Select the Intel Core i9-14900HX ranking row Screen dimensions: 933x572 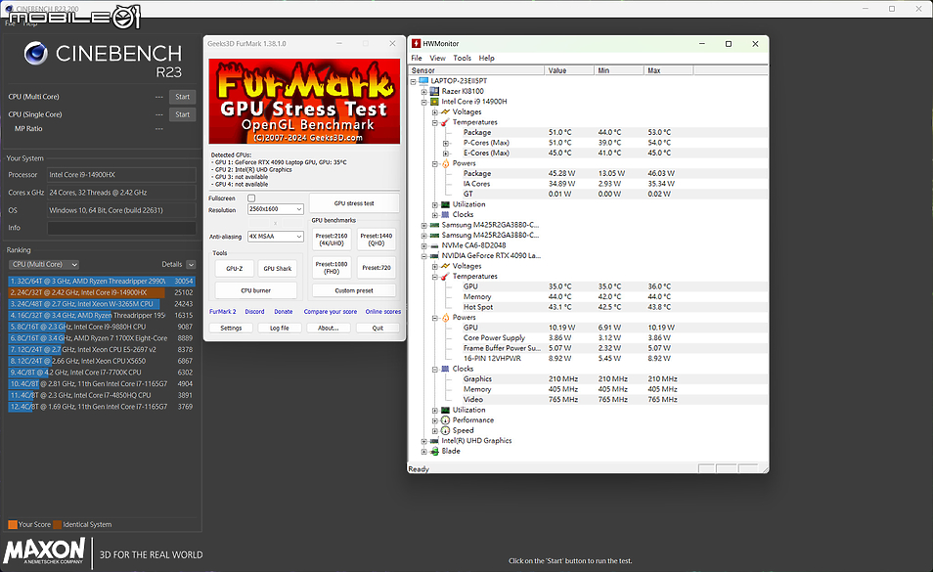pyautogui.click(x=101, y=292)
